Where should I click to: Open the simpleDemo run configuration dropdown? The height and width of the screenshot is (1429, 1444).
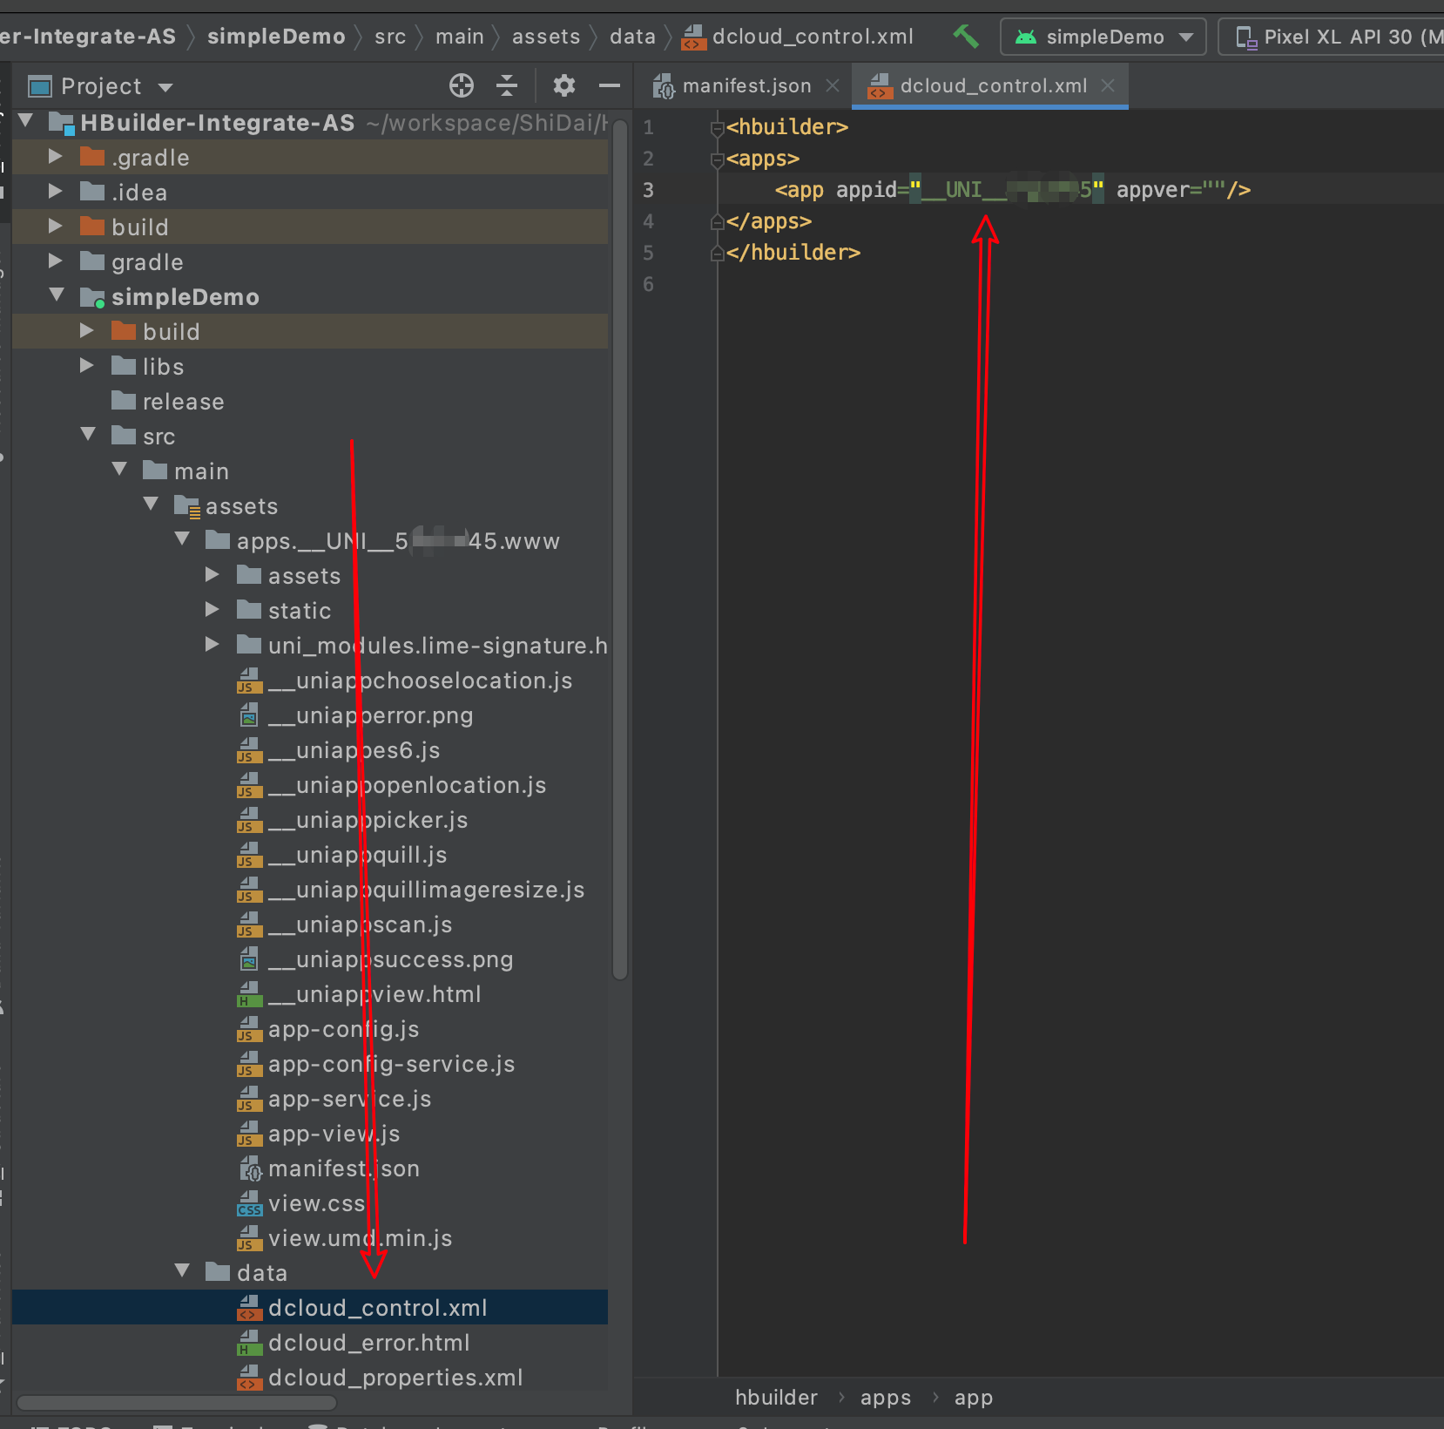pos(1186,37)
